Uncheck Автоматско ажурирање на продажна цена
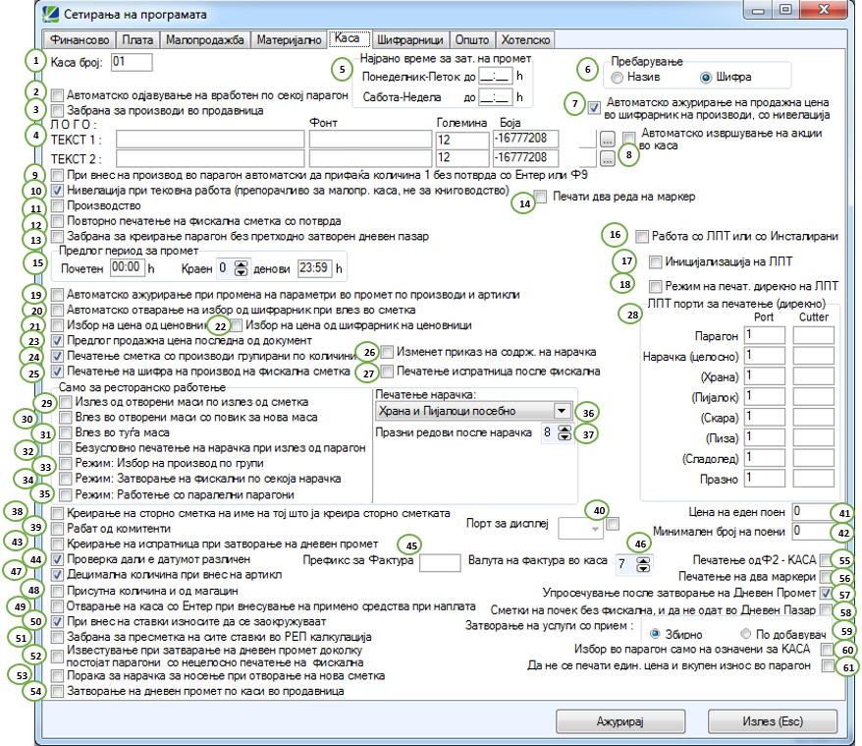This screenshot has height=746, width=862. pyautogui.click(x=594, y=108)
